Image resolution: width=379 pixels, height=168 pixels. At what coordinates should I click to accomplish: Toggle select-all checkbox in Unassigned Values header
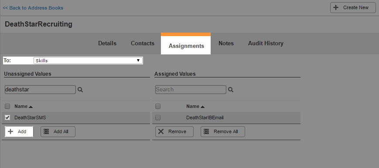tap(7, 106)
